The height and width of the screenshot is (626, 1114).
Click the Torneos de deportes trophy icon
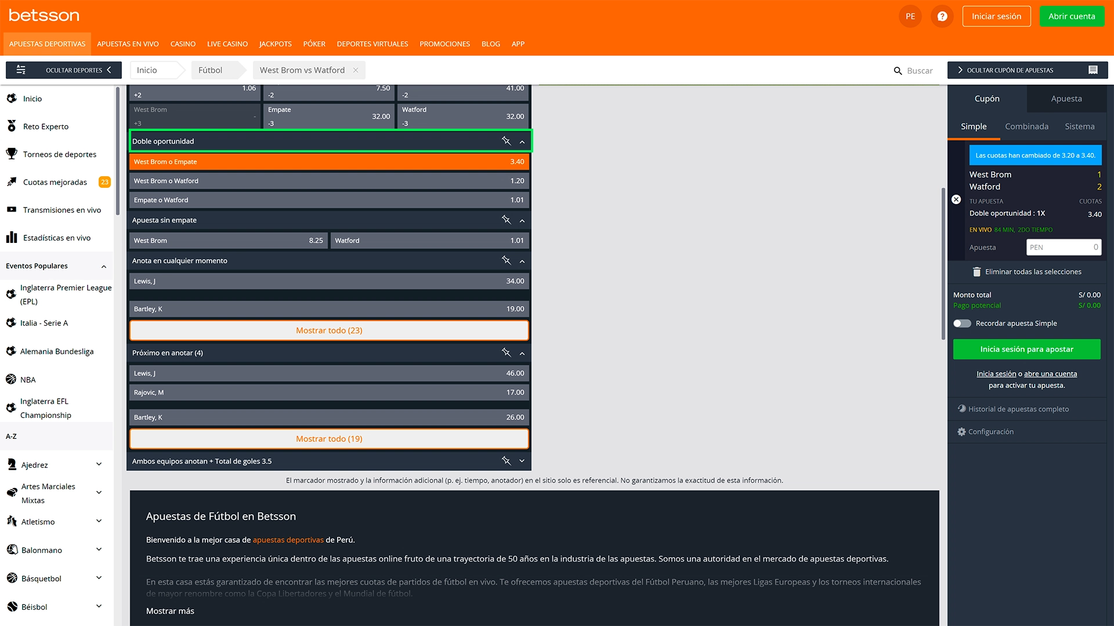click(12, 154)
